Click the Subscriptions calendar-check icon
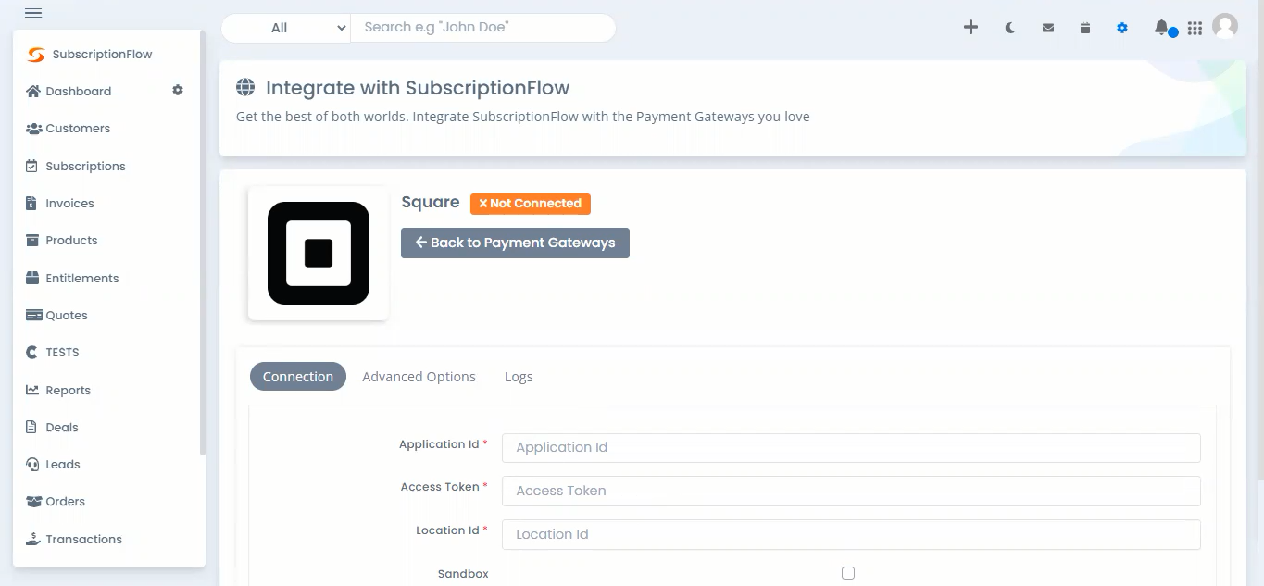The height and width of the screenshot is (586, 1264). tap(32, 166)
